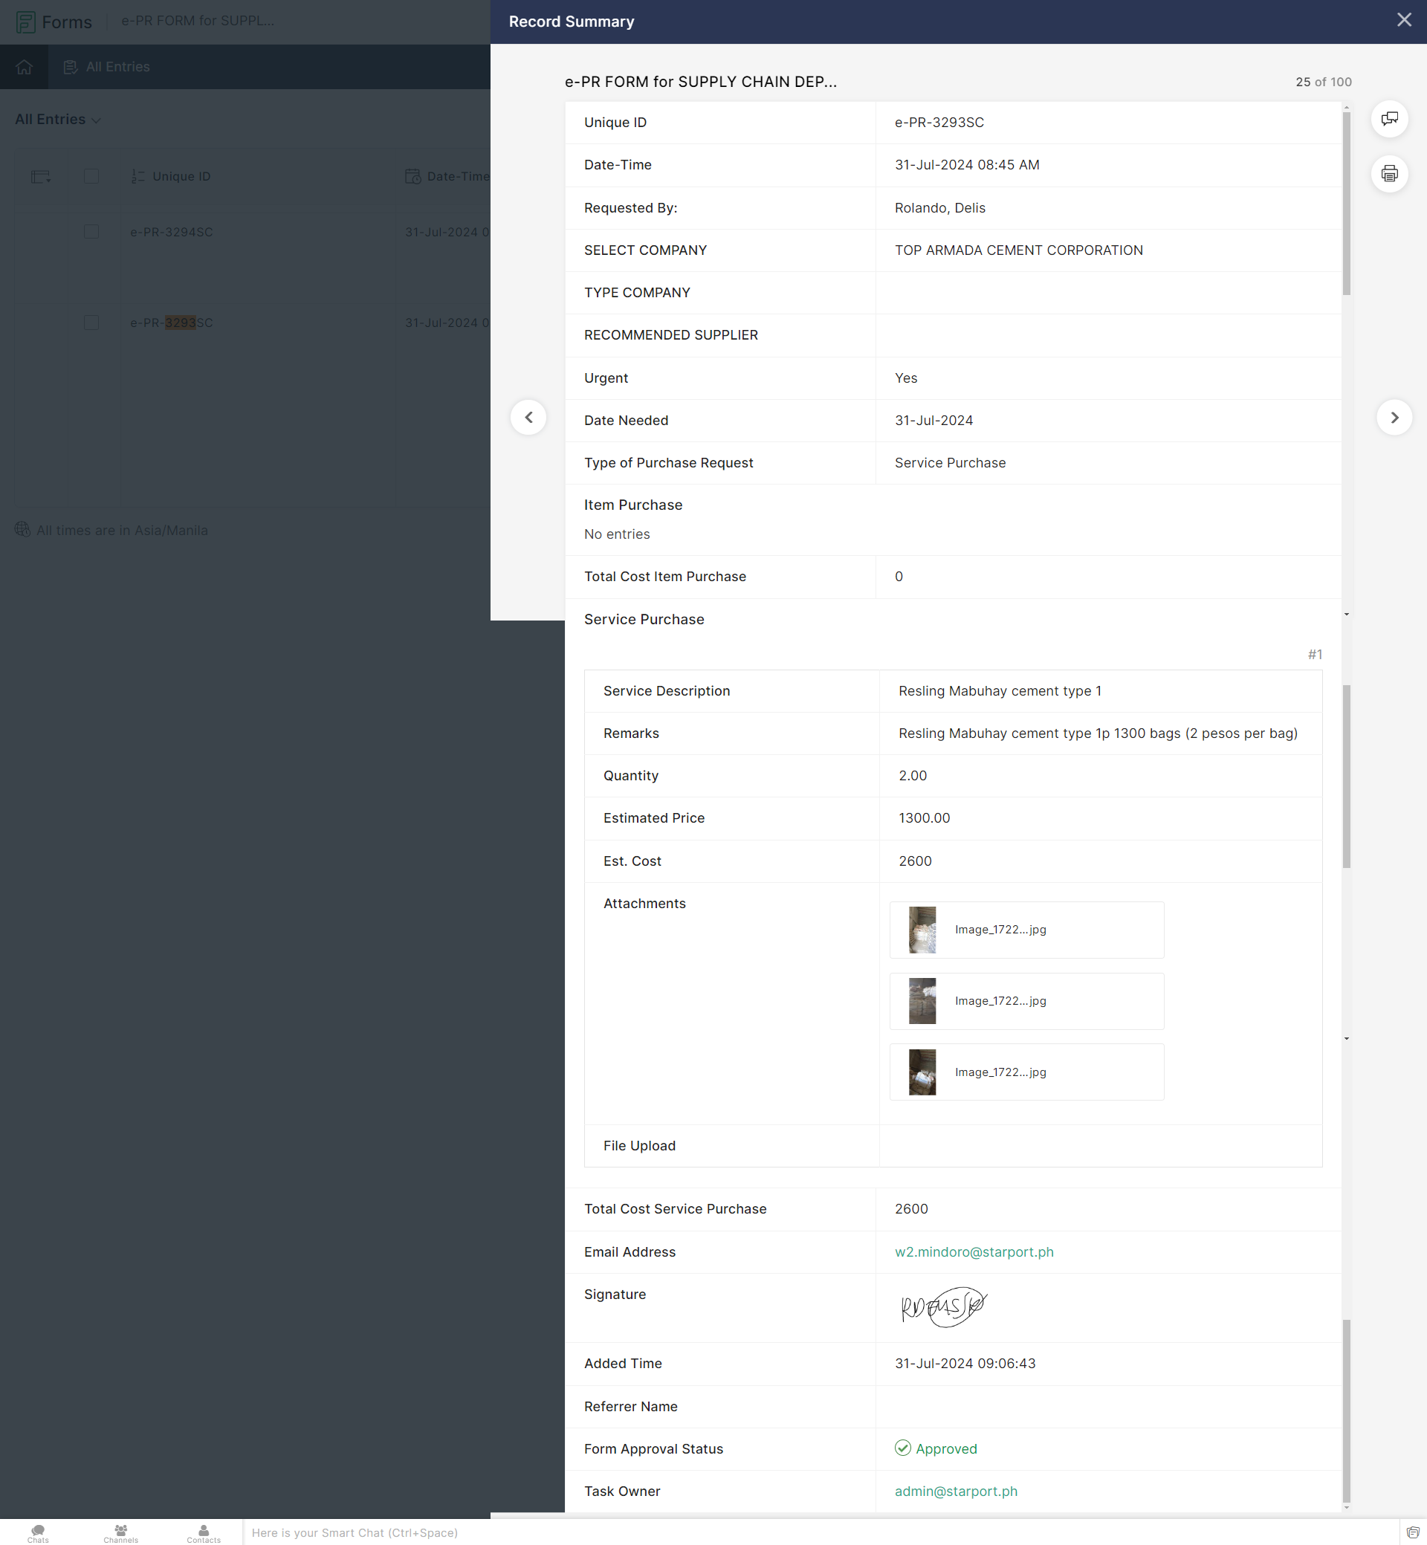Image resolution: width=1427 pixels, height=1545 pixels.
Task: Click the admin@starport.ph task owner link
Action: [955, 1491]
